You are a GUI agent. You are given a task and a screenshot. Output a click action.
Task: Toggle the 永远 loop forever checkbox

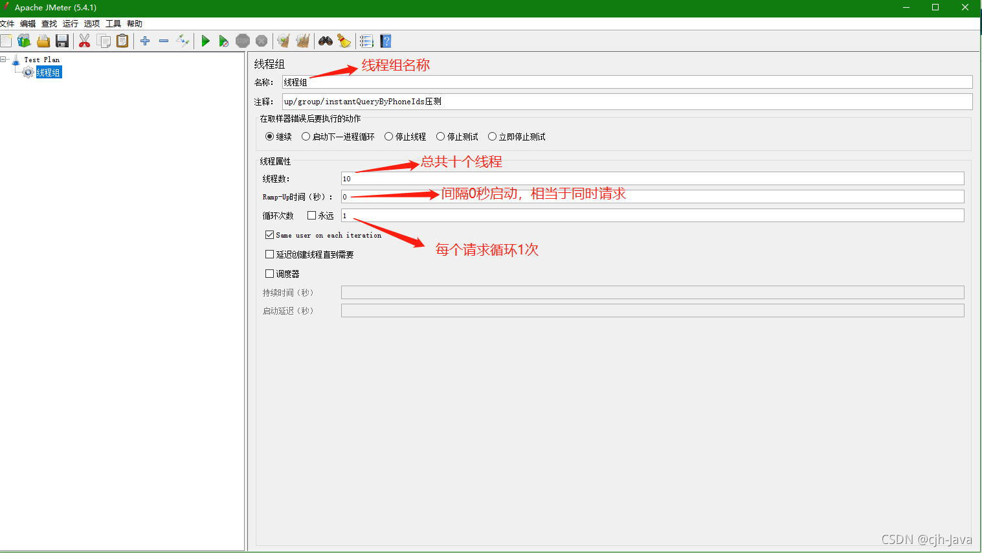(311, 216)
